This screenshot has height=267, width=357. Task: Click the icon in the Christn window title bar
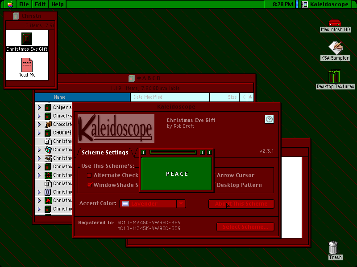click(16, 16)
